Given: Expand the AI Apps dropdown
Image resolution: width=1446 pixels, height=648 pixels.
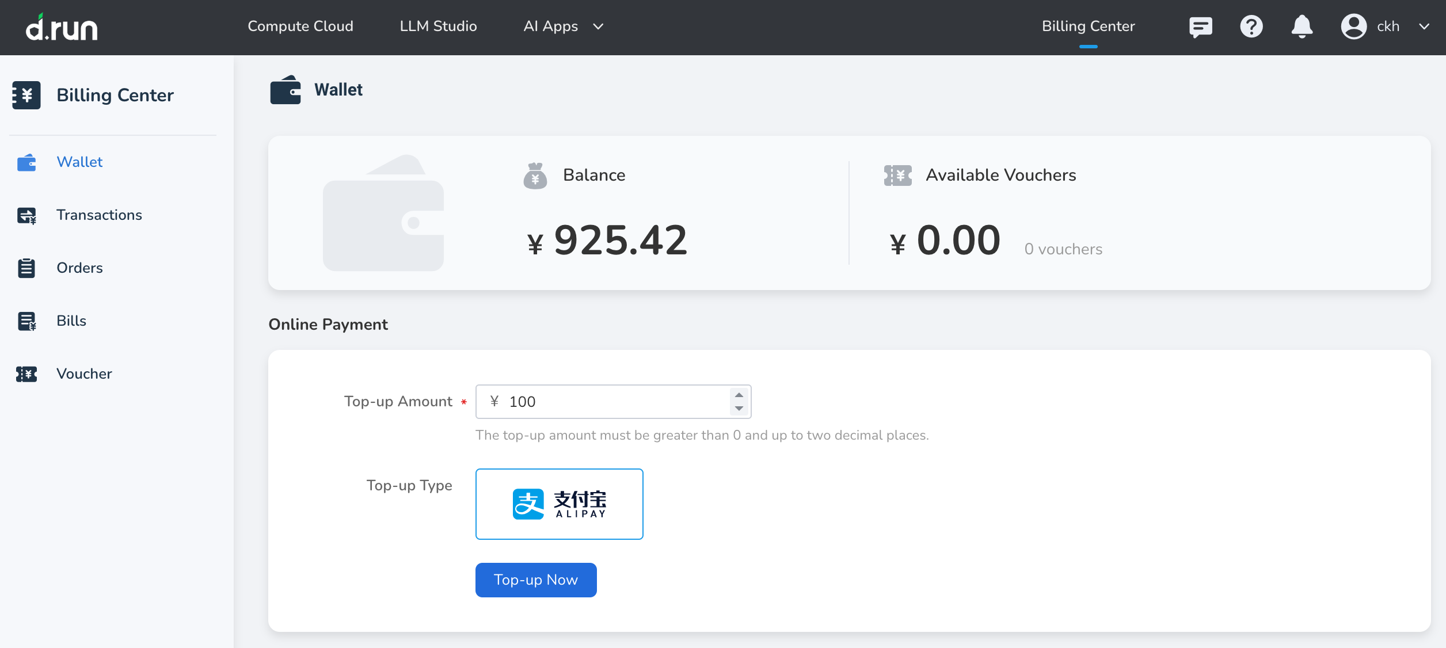Looking at the screenshot, I should click(x=598, y=26).
